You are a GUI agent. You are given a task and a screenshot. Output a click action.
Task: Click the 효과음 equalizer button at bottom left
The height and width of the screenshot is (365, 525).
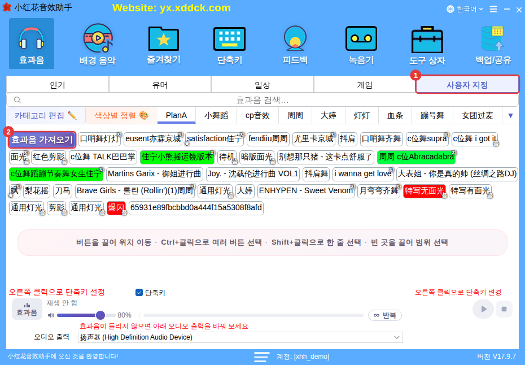(x=27, y=309)
